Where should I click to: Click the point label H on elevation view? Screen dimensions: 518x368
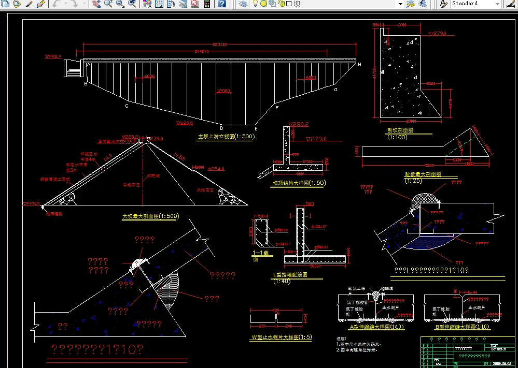point(359,64)
